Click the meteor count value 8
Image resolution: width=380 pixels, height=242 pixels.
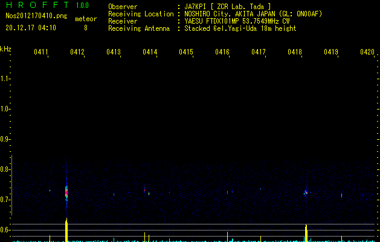pyautogui.click(x=85, y=28)
